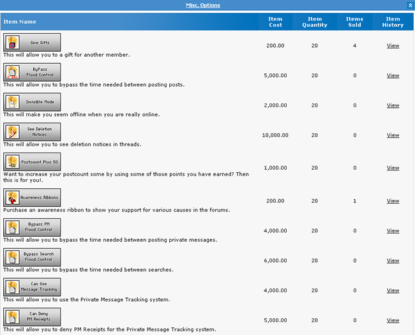Viewport: 415px width, 335px height.
Task: Select the 2,000.00 cost for Invisible Mode
Action: point(275,105)
